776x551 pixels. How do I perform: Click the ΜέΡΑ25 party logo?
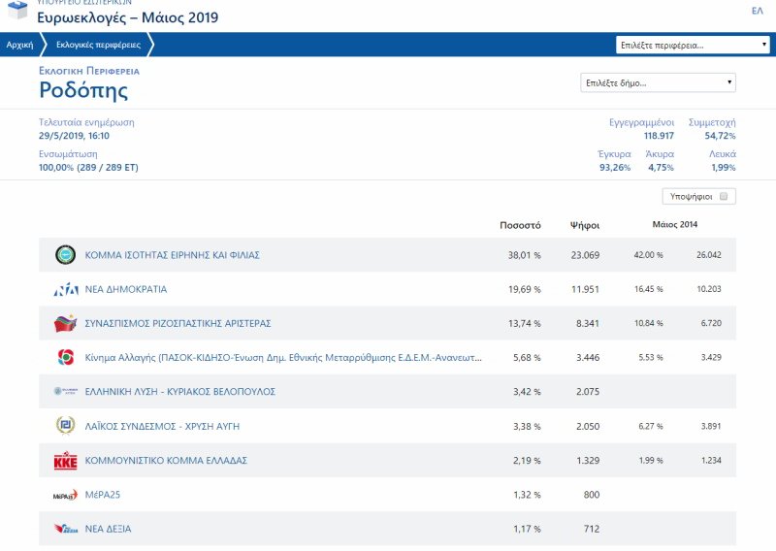65,495
